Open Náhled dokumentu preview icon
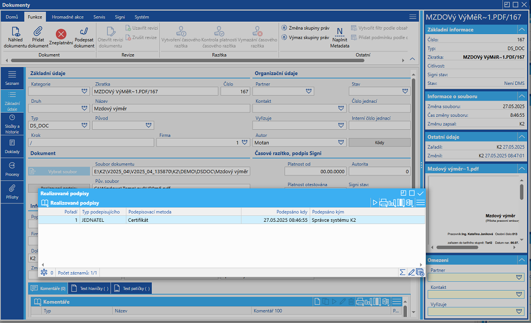This screenshot has height=323, width=531. tap(16, 32)
